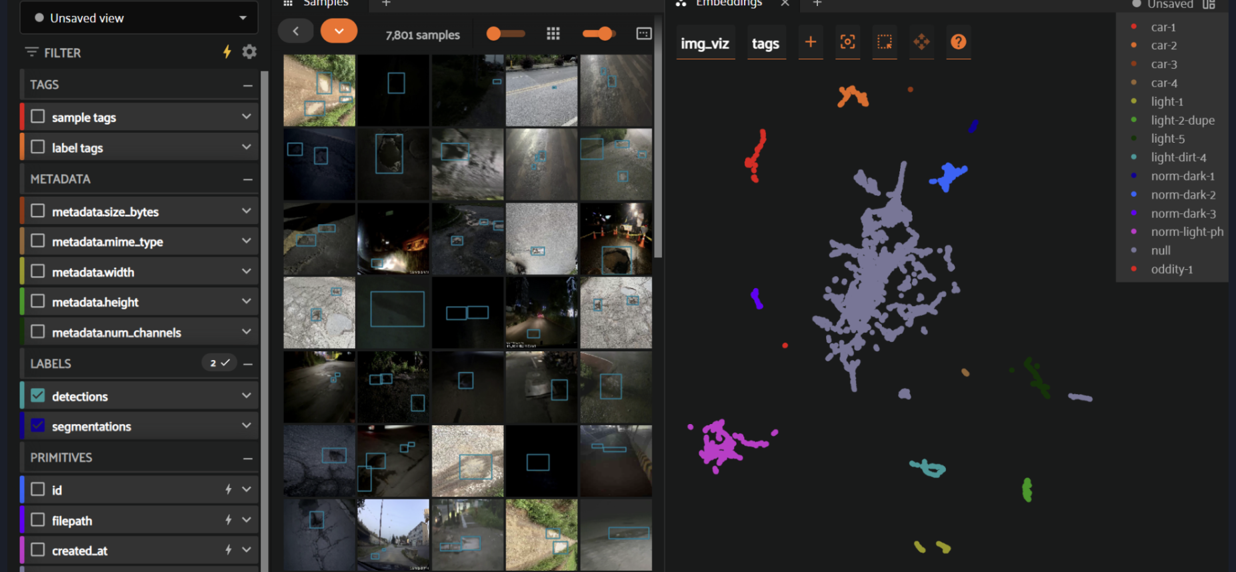Click the orange dropdown button in samples toolbar
Screen dimensions: 1236x572
[x=339, y=31]
